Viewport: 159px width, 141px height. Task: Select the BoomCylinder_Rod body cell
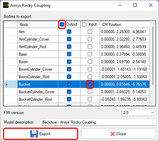(x=38, y=77)
